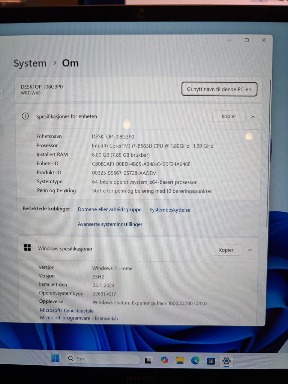
Task: Minimize the Settings window
Action: tap(230, 40)
